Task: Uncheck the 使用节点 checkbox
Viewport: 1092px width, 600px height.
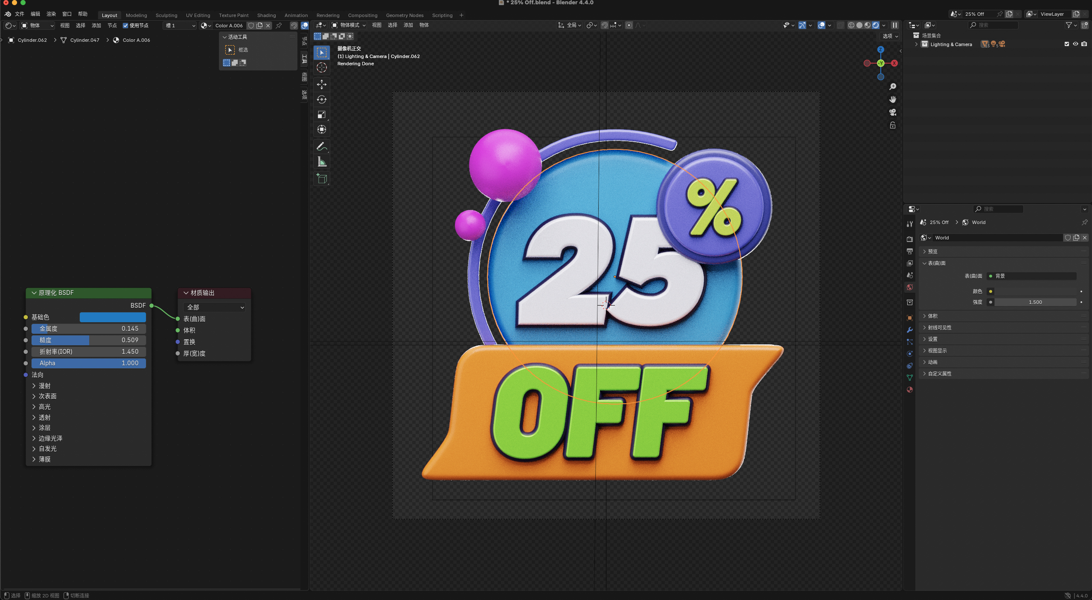Action: coord(125,26)
